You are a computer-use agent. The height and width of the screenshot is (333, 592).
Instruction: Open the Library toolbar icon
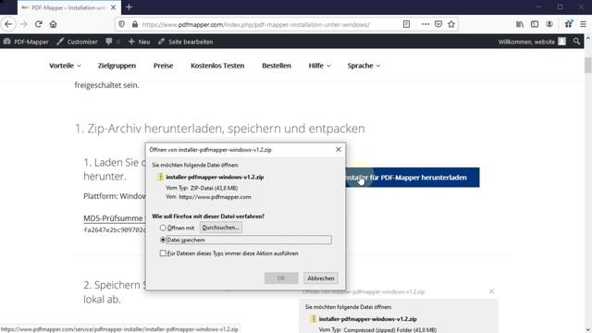point(520,24)
